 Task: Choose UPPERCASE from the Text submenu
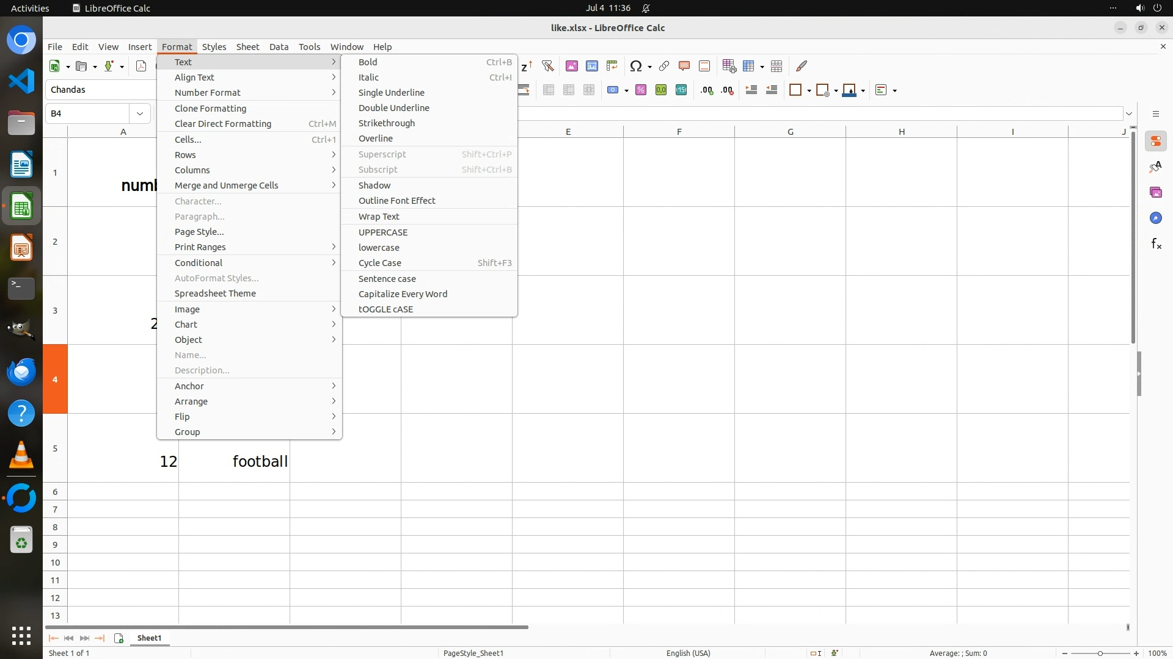pos(382,232)
